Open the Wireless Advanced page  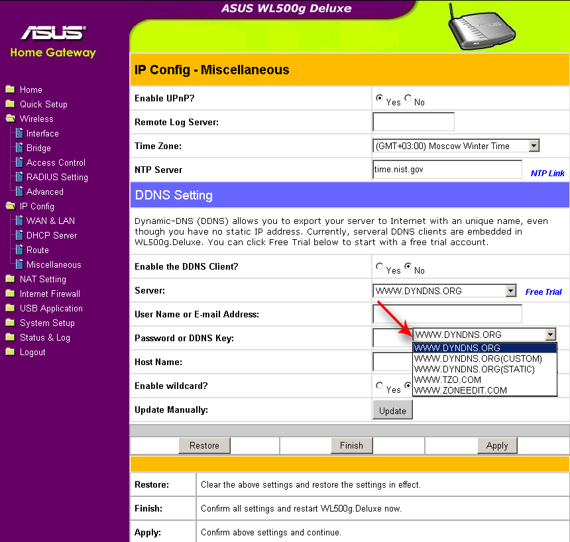[x=44, y=191]
